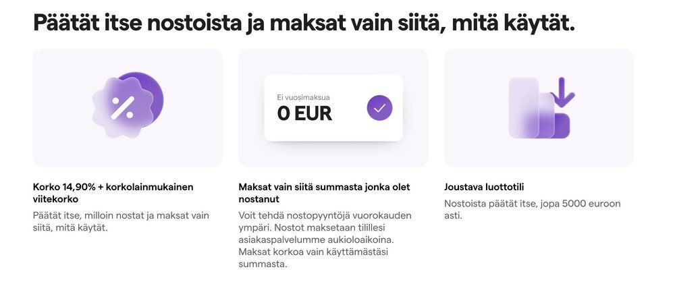Click the dark purple circle behind the percent badge
The image size is (675, 284).
pyautogui.click(x=151, y=94)
